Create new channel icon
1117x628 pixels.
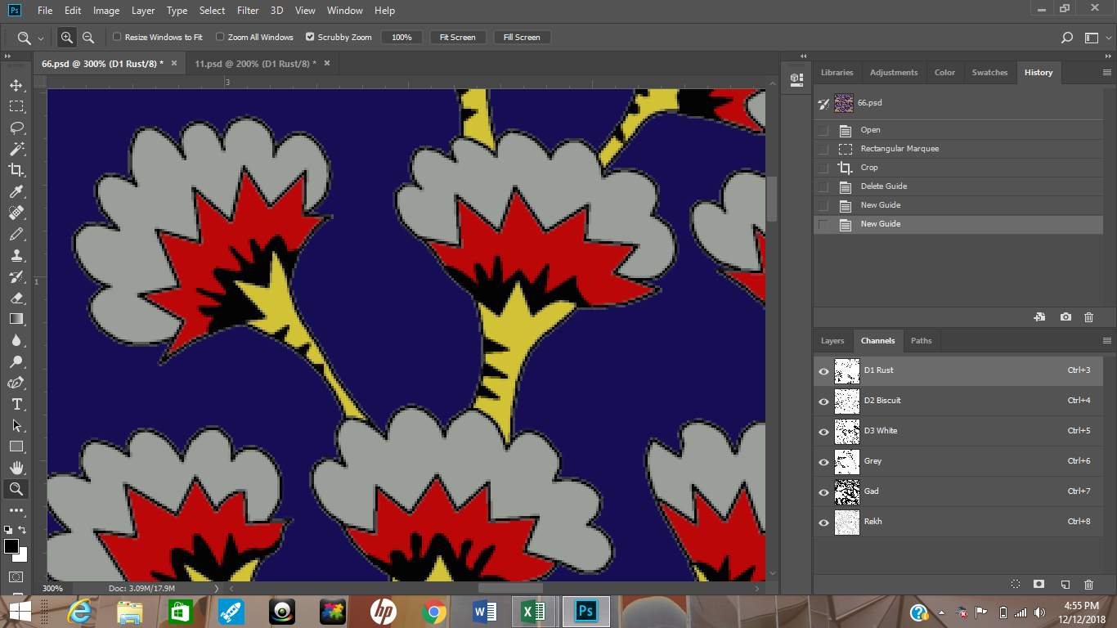point(1065,585)
